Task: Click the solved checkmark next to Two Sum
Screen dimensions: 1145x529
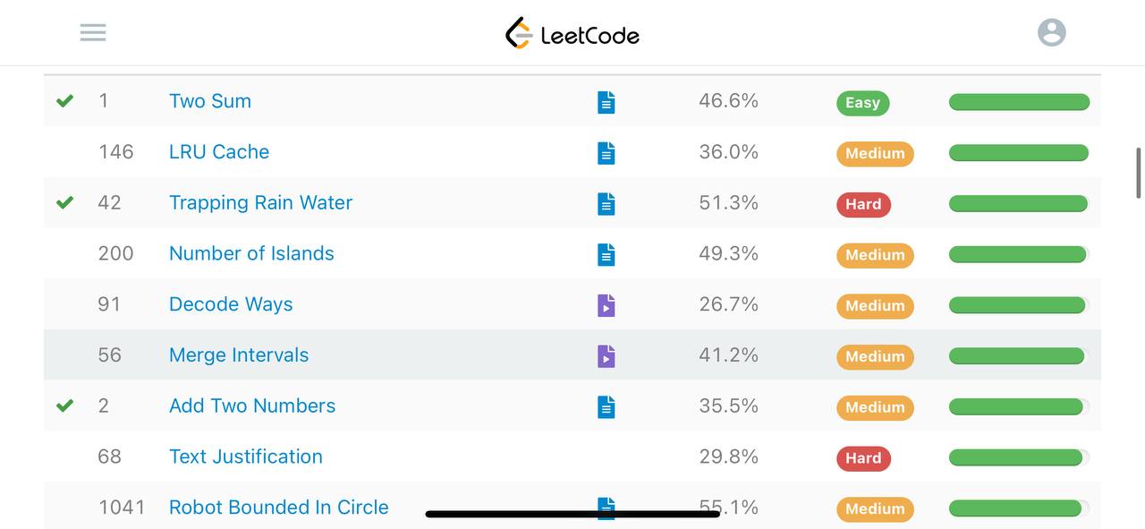Action: [x=64, y=101]
